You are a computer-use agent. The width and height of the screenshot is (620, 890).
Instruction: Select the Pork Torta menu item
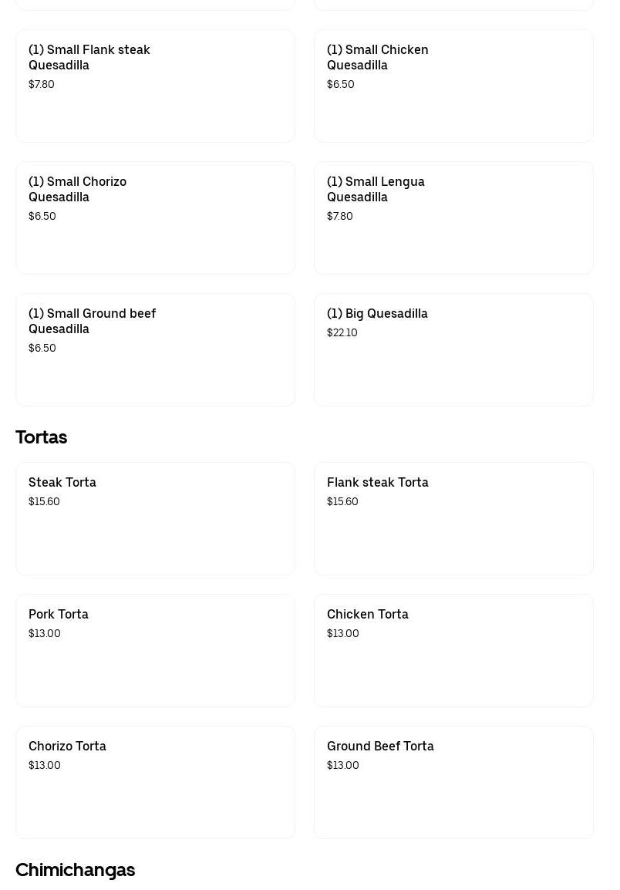155,650
